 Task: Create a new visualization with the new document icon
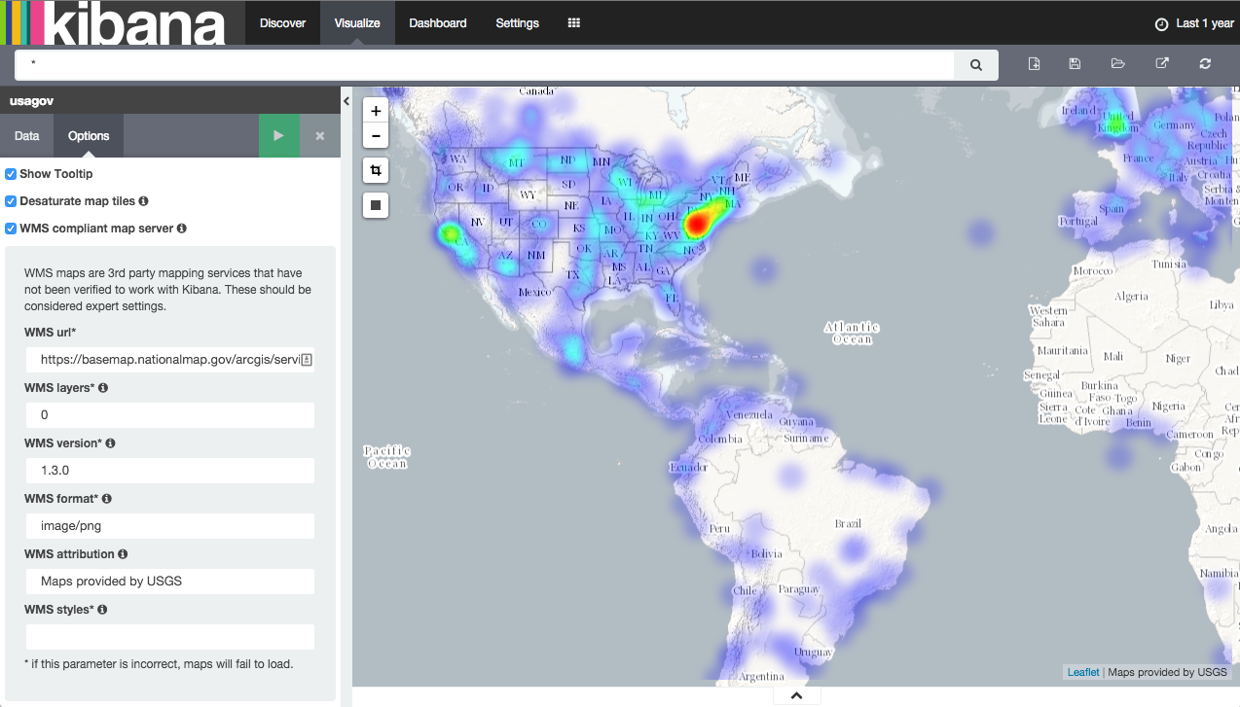pos(1033,63)
